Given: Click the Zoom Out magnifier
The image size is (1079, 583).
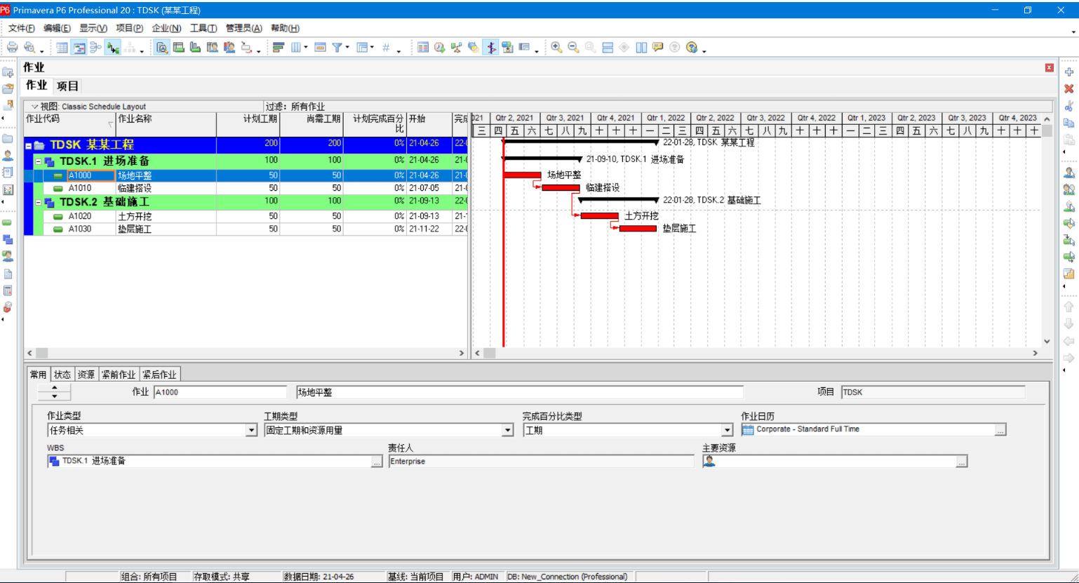Looking at the screenshot, I should pos(573,48).
